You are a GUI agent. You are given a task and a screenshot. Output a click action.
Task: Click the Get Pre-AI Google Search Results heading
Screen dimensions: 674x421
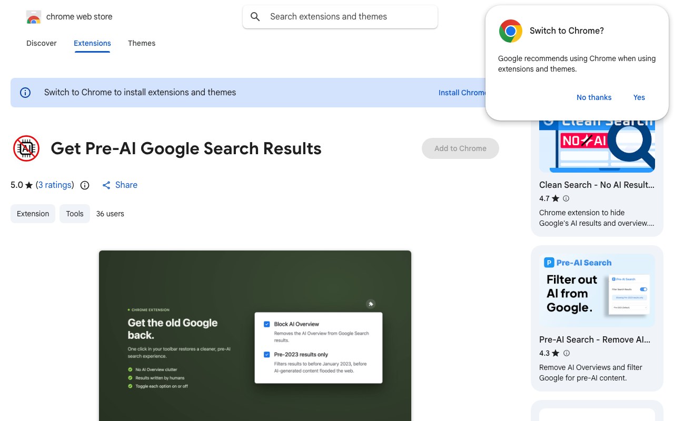tap(186, 148)
